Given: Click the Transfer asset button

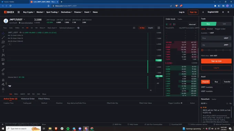Looking at the screenshot, I should coord(227,82).
